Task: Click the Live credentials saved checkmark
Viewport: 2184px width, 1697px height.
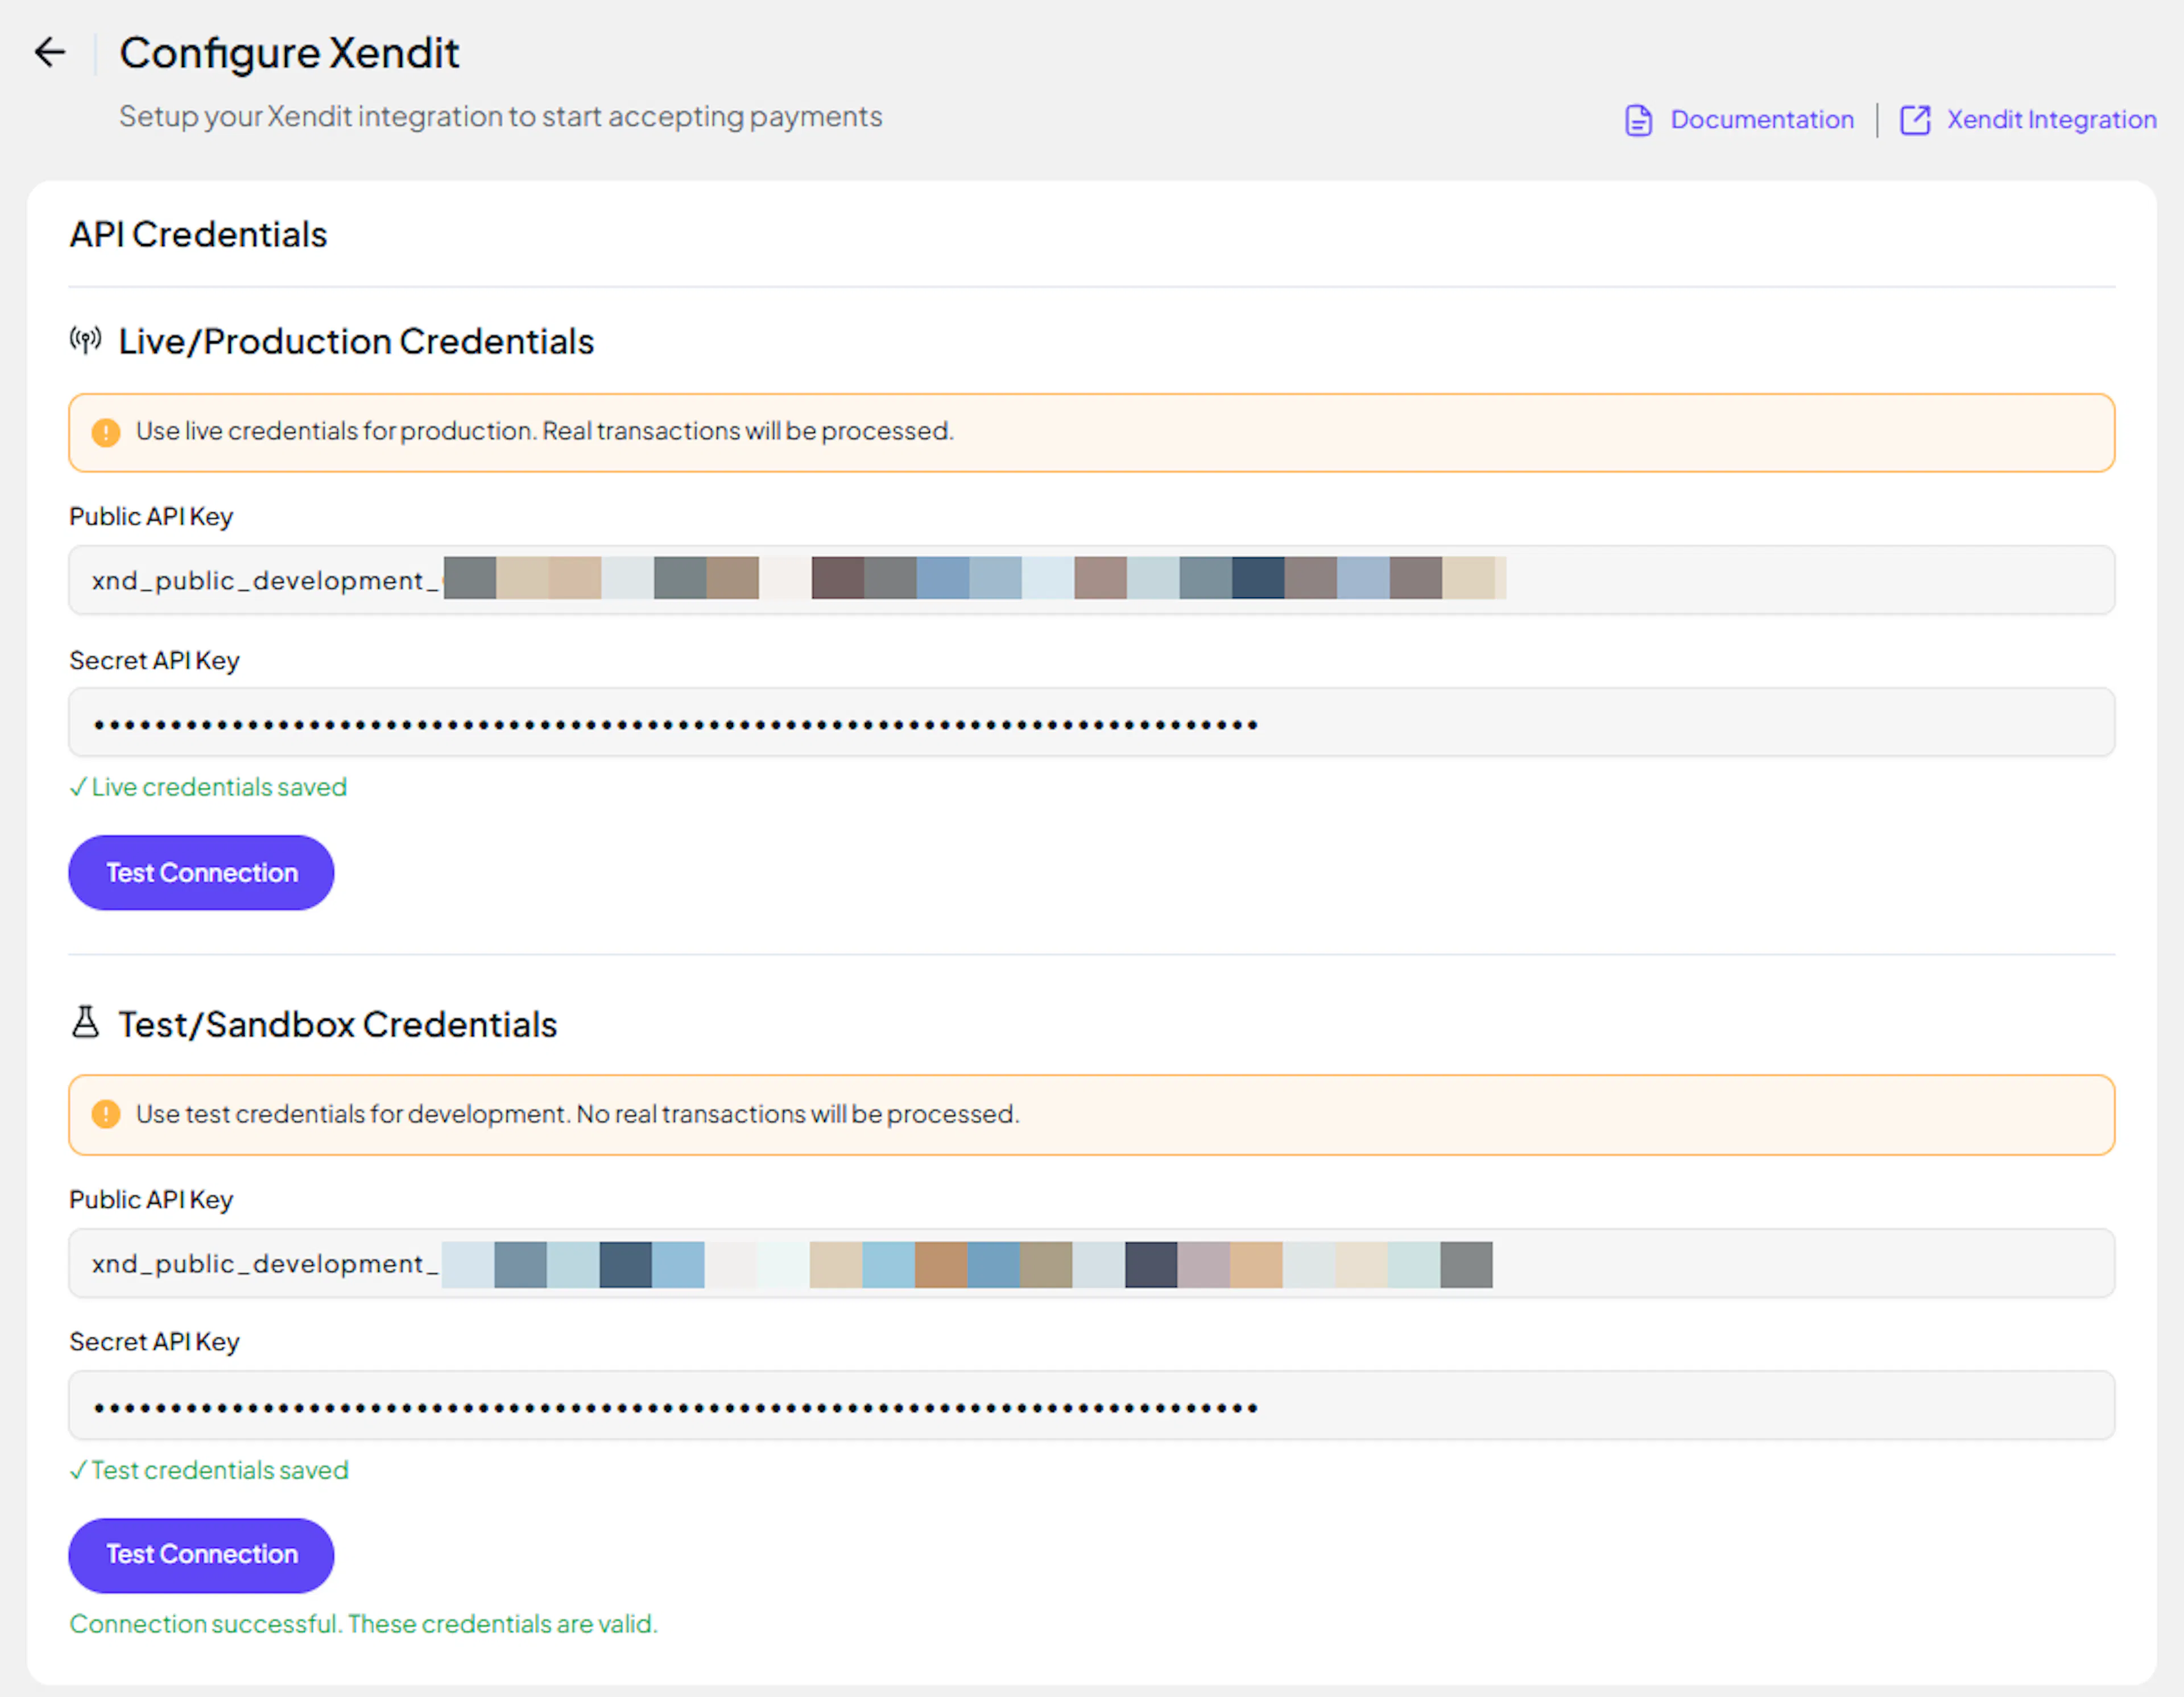Action: [78, 788]
